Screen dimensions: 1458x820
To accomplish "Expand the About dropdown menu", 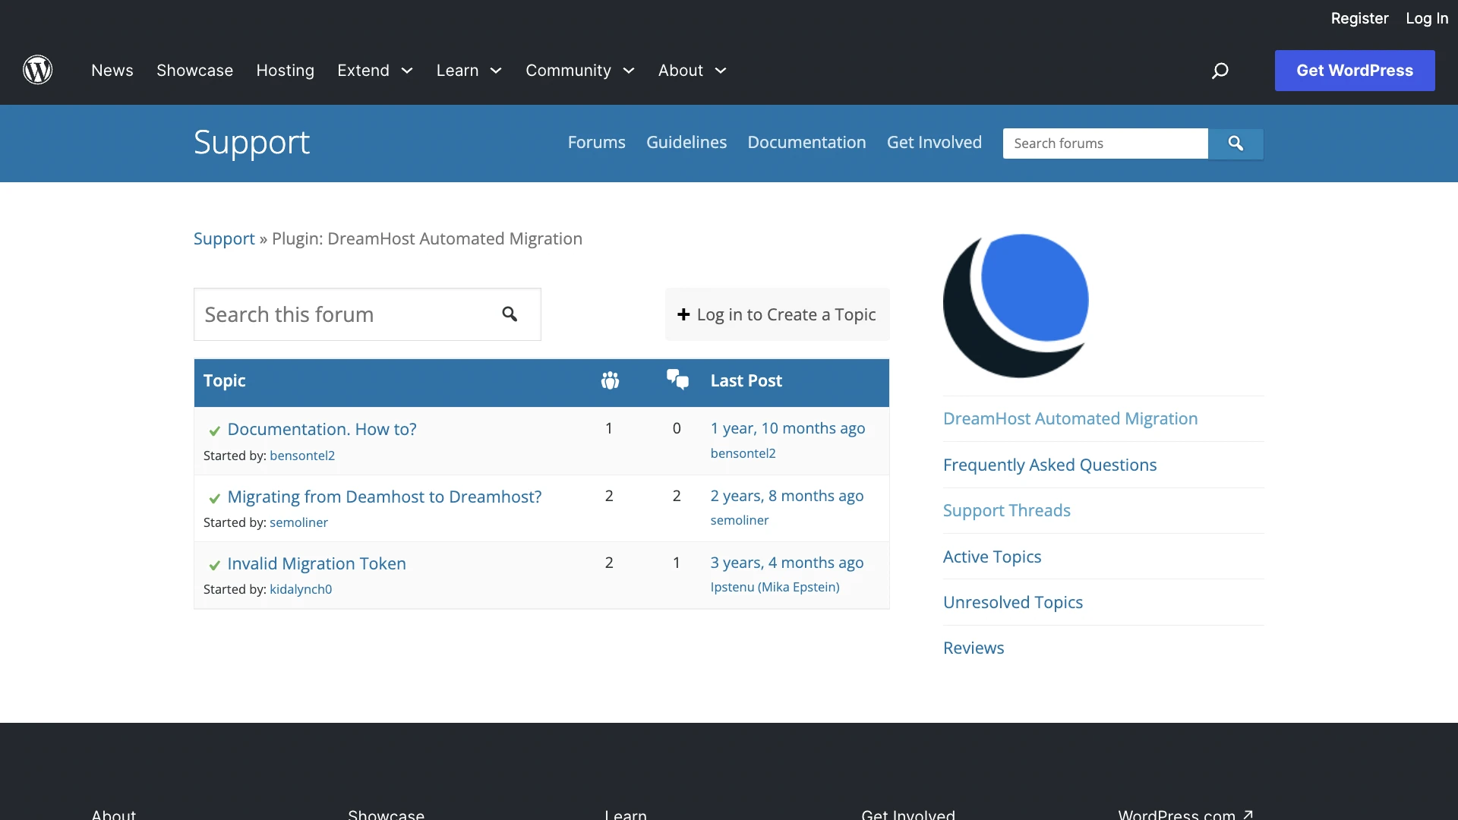I will point(693,71).
